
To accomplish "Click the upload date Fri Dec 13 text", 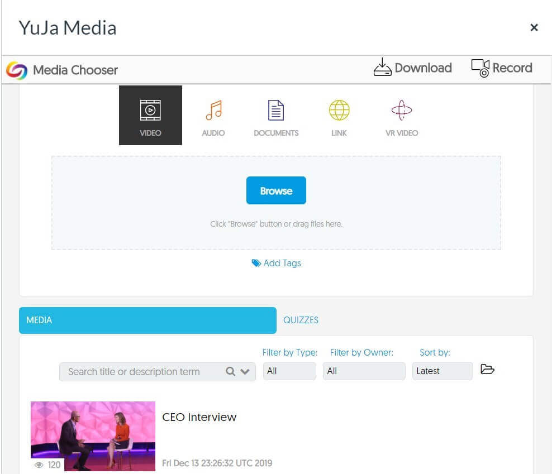I will pyautogui.click(x=217, y=463).
